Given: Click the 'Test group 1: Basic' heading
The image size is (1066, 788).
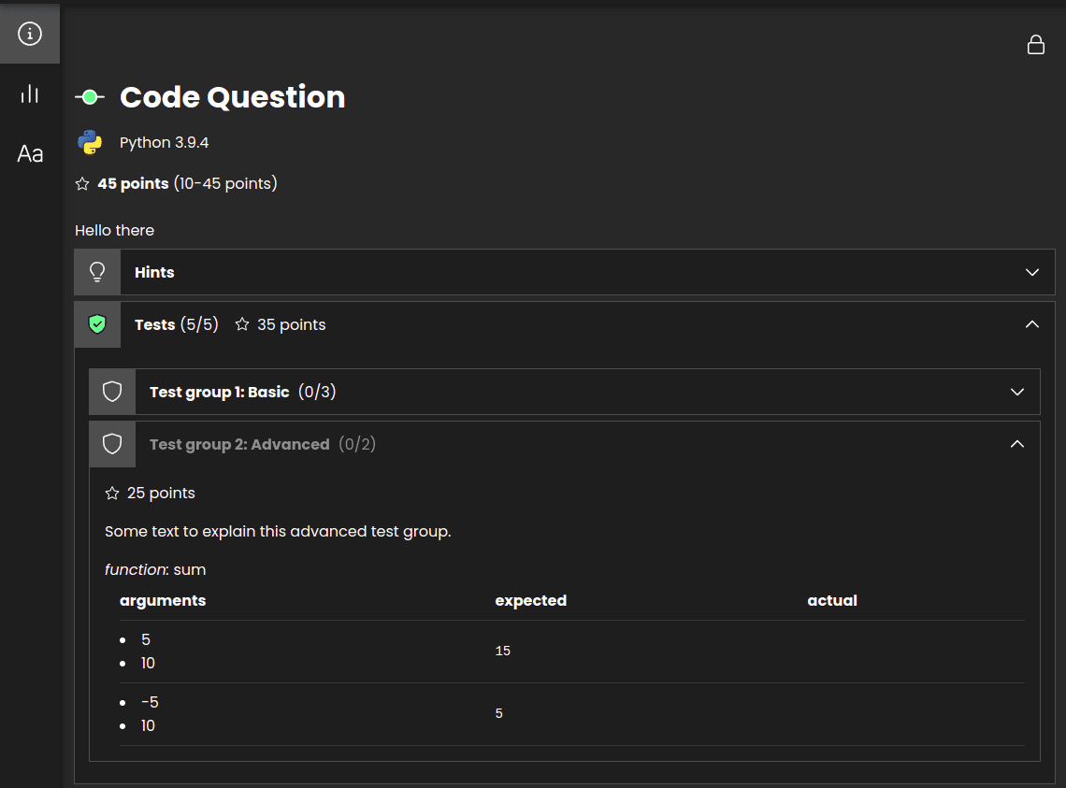Looking at the screenshot, I should click(219, 391).
